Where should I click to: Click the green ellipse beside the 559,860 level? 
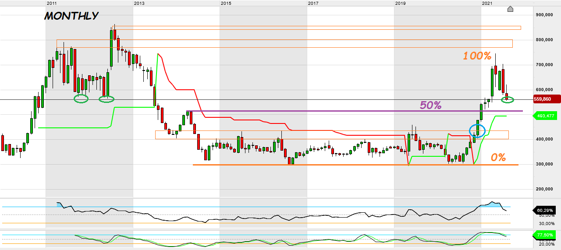pos(507,100)
